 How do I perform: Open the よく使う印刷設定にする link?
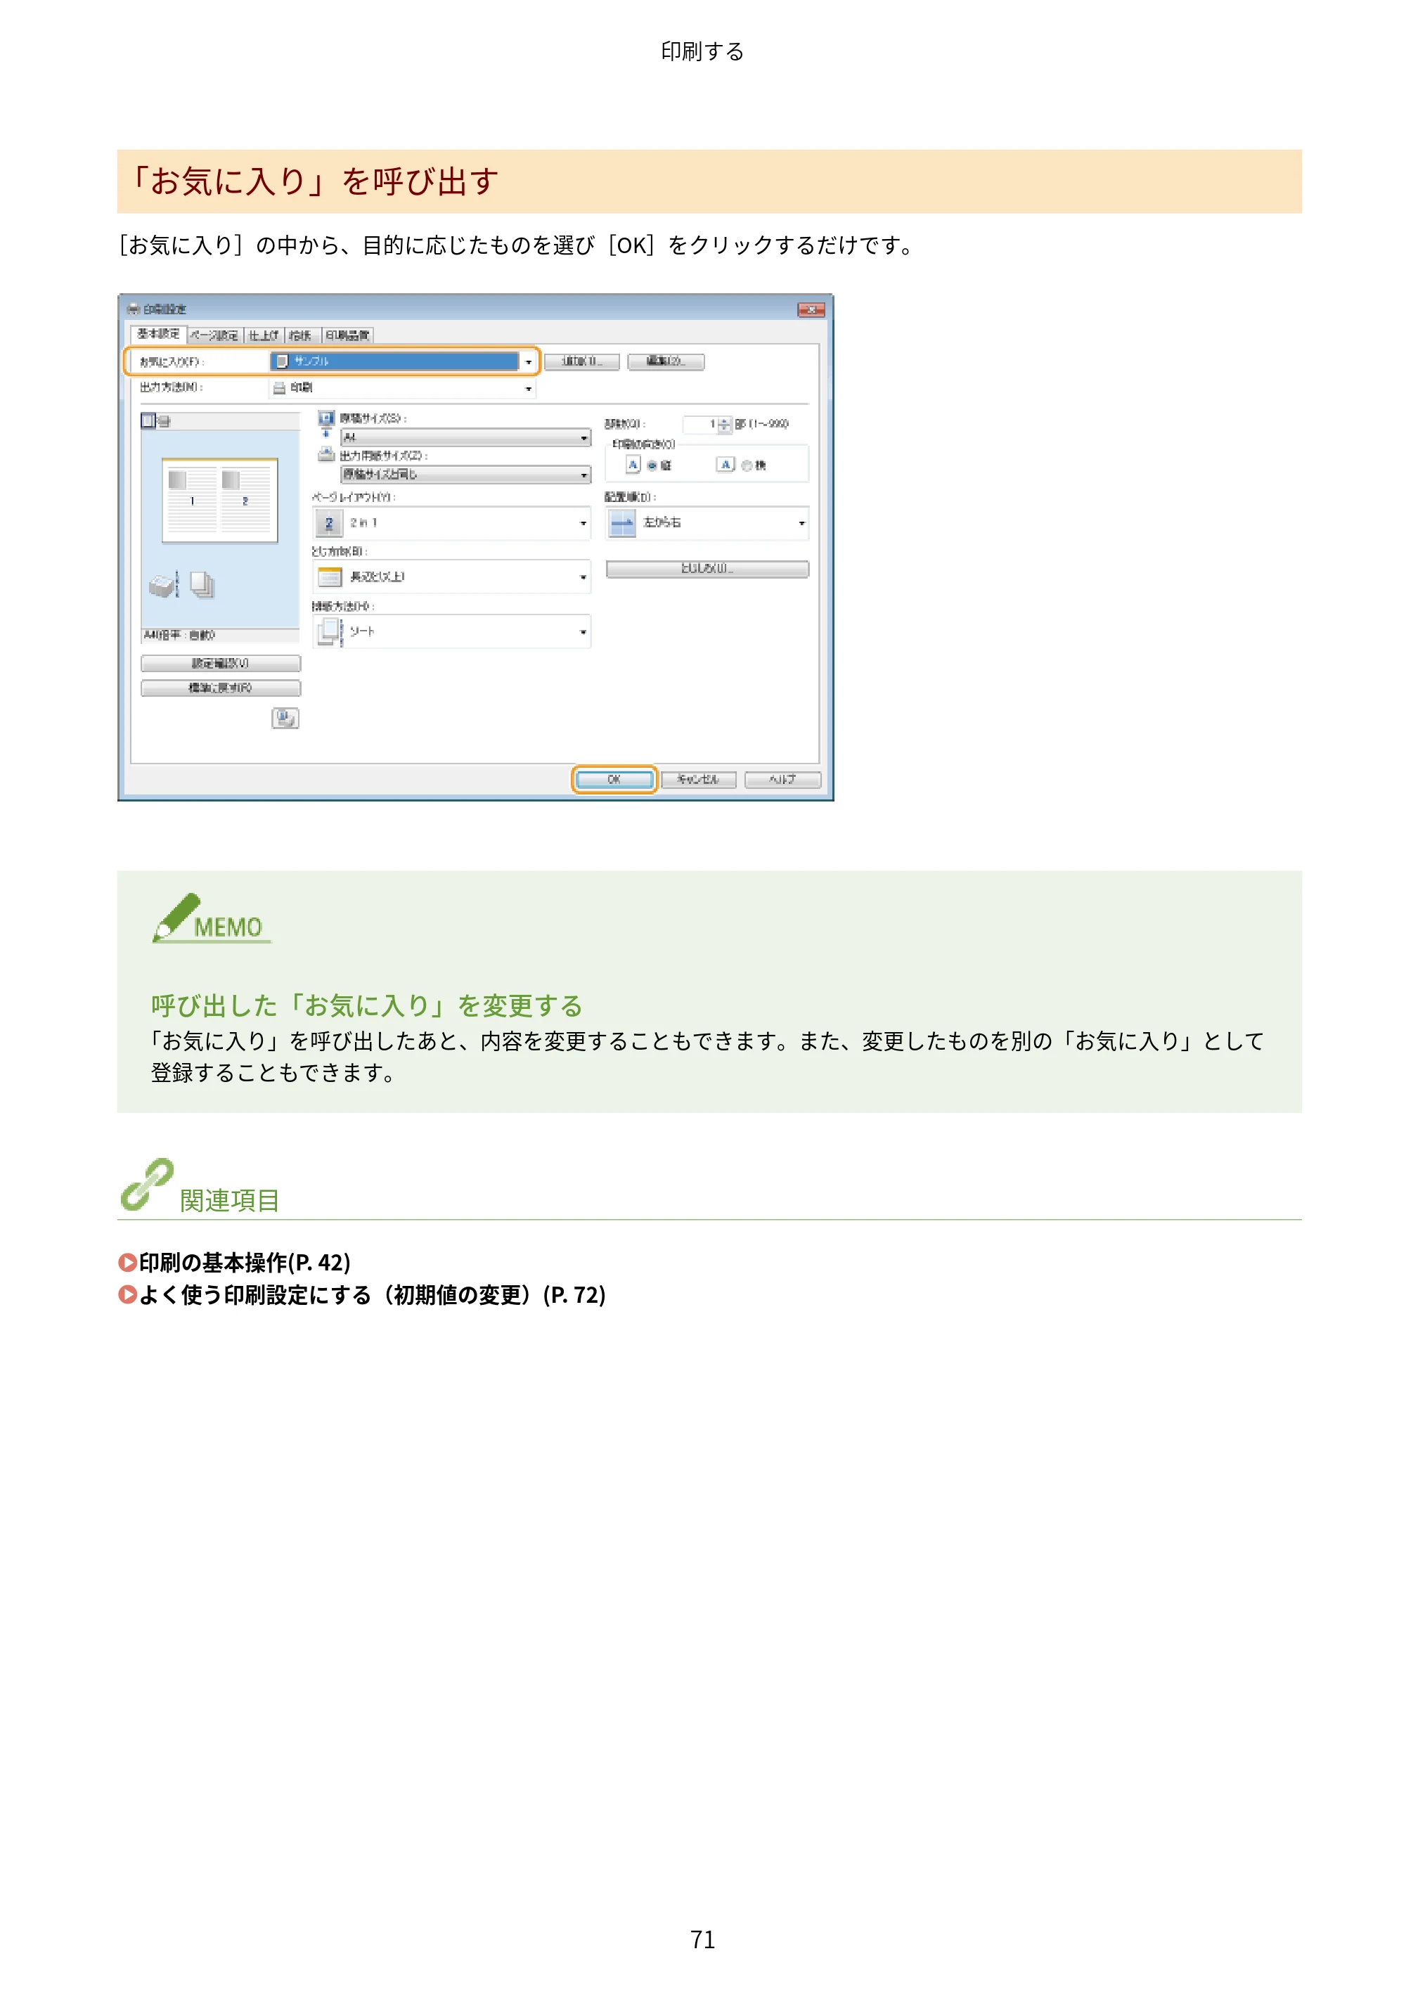[x=373, y=1295]
